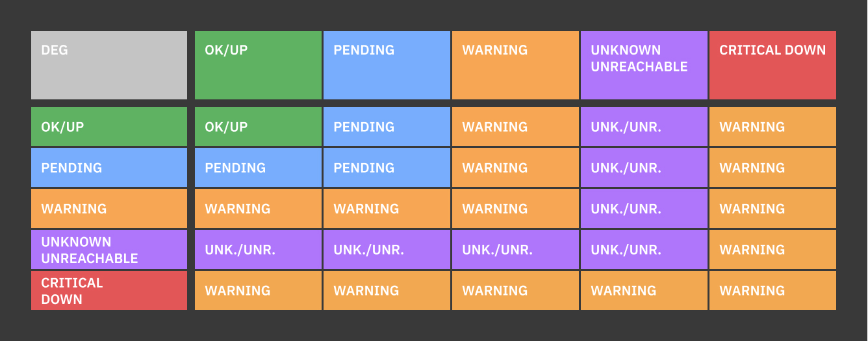The image size is (868, 341).
Task: Click OK/UP result cell in OK/UP row
Action: pyautogui.click(x=258, y=127)
